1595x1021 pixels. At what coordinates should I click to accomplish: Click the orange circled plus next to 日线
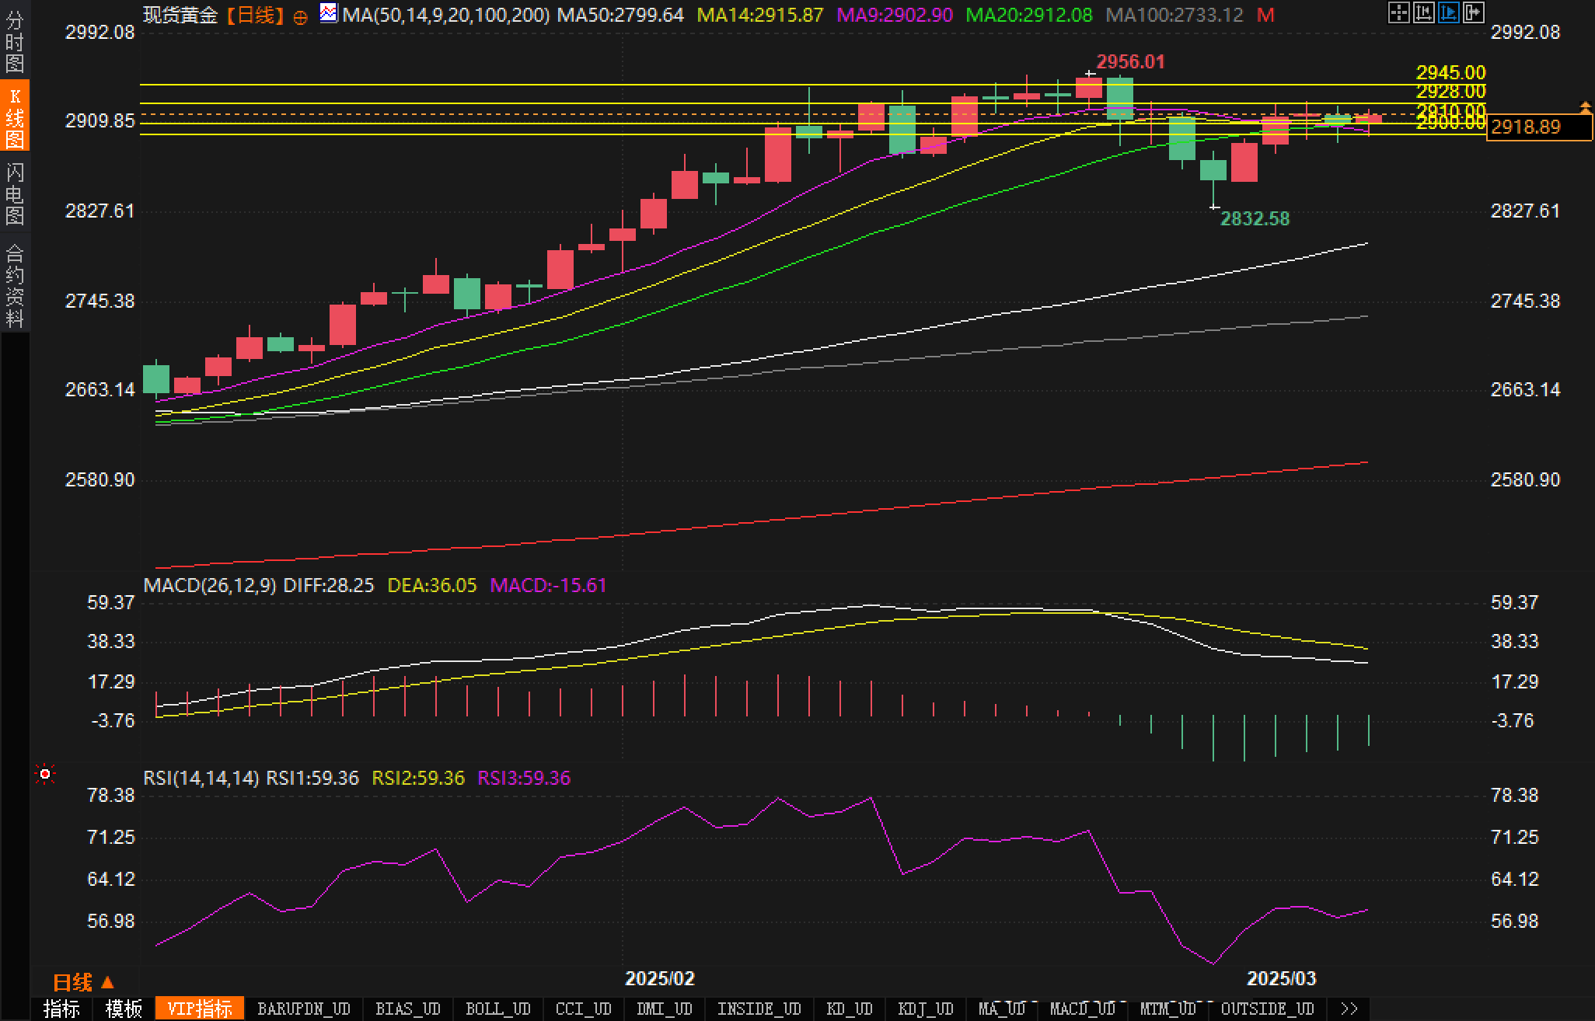click(x=301, y=16)
